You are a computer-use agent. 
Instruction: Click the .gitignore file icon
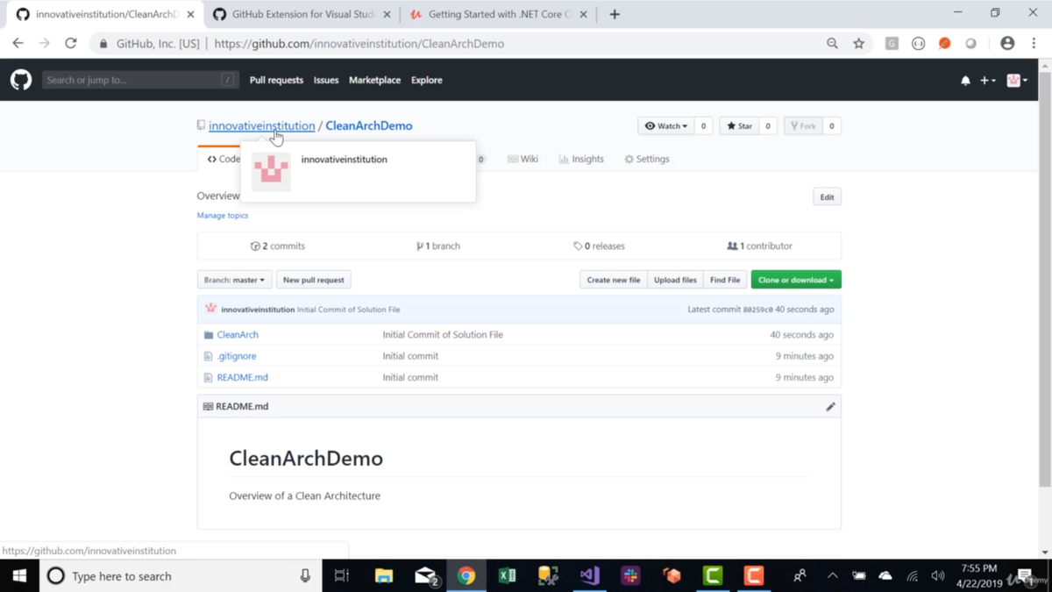coord(208,356)
